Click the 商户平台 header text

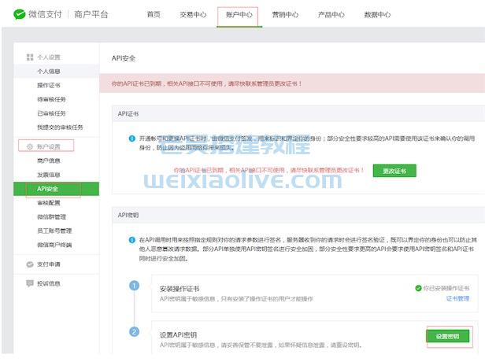point(91,14)
